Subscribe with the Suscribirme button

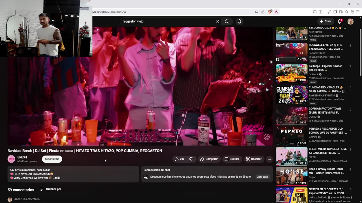point(52,159)
